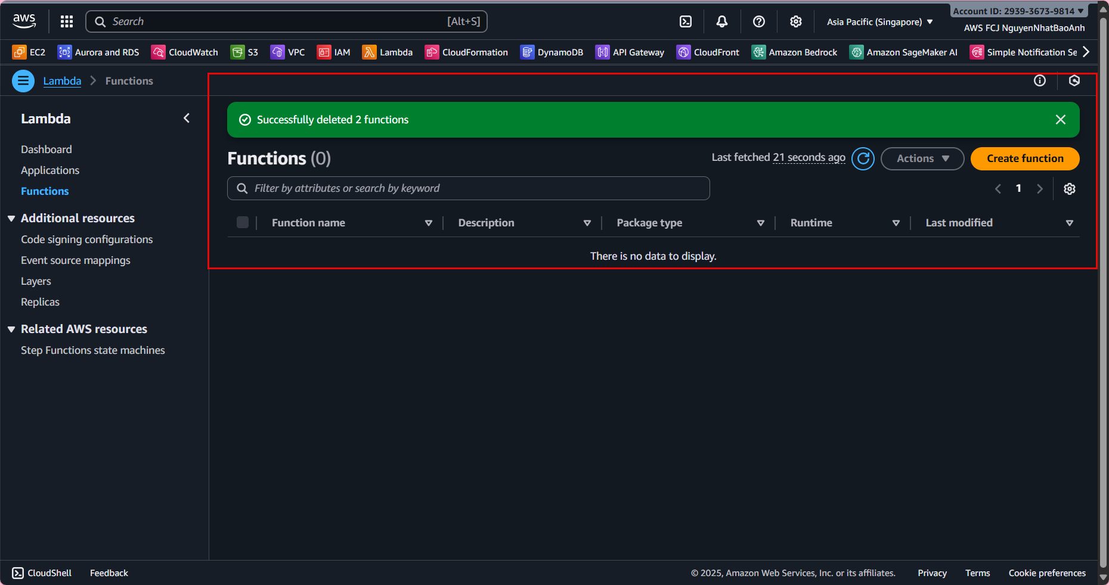Open the Amazon SageMaker AI shortcut

click(903, 52)
